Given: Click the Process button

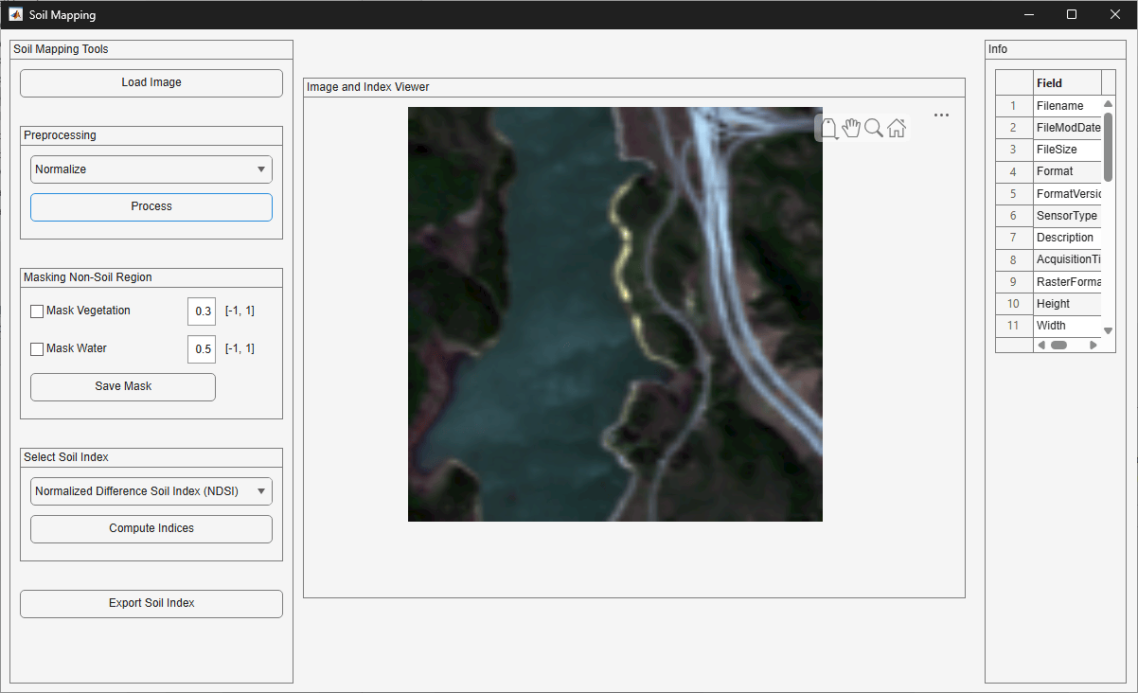Looking at the screenshot, I should coord(151,206).
